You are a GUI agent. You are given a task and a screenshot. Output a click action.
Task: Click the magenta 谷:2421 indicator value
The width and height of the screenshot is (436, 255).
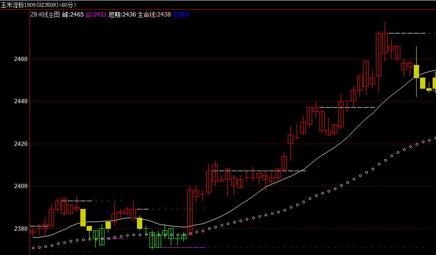click(x=96, y=15)
